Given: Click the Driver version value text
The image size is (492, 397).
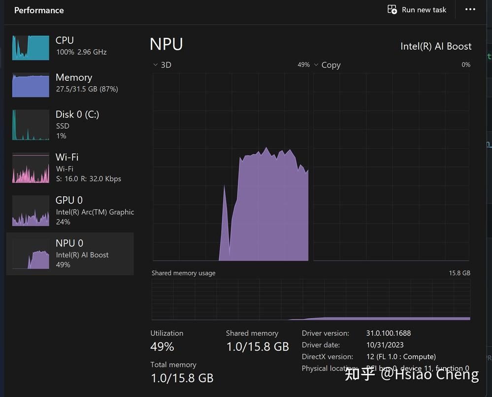Looking at the screenshot, I should 390,333.
